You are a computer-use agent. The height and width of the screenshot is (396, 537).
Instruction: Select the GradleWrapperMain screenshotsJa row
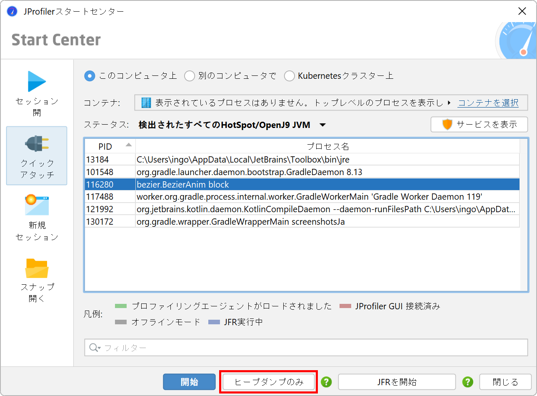click(x=302, y=221)
